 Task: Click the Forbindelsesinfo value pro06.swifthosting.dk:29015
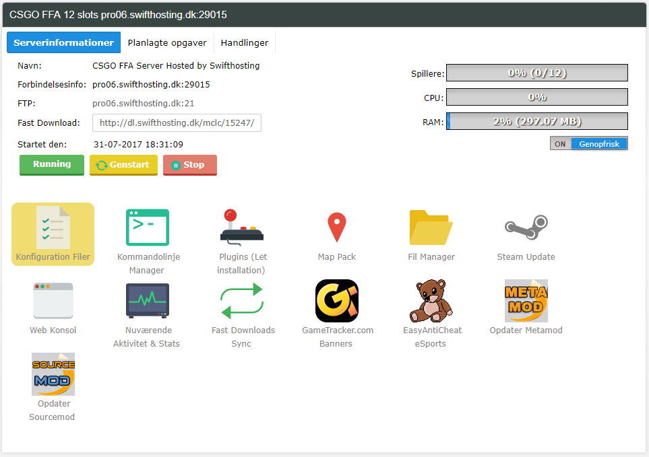click(151, 85)
